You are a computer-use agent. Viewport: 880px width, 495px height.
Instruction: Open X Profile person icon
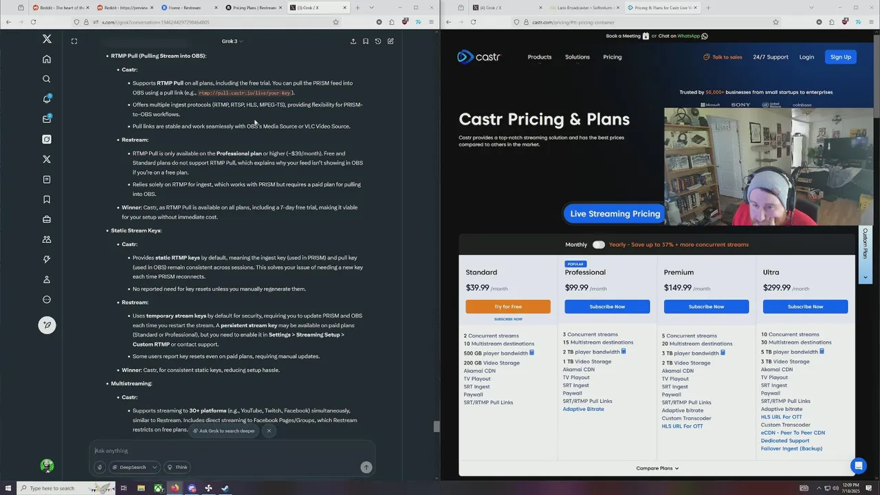pyautogui.click(x=47, y=279)
